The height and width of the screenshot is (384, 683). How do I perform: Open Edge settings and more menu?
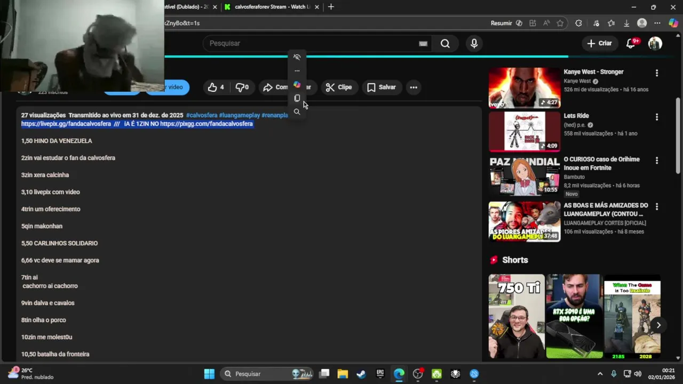(657, 23)
